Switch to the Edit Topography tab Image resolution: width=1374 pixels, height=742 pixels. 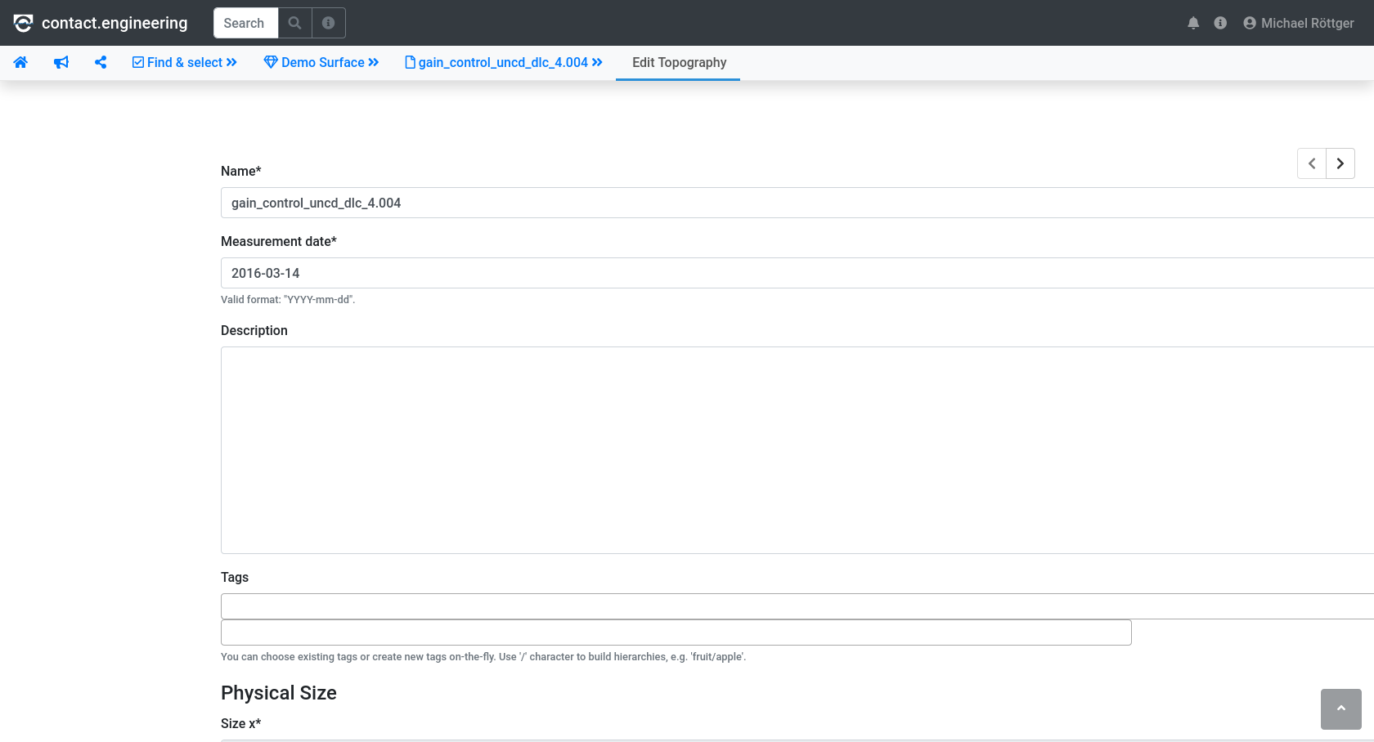point(678,62)
